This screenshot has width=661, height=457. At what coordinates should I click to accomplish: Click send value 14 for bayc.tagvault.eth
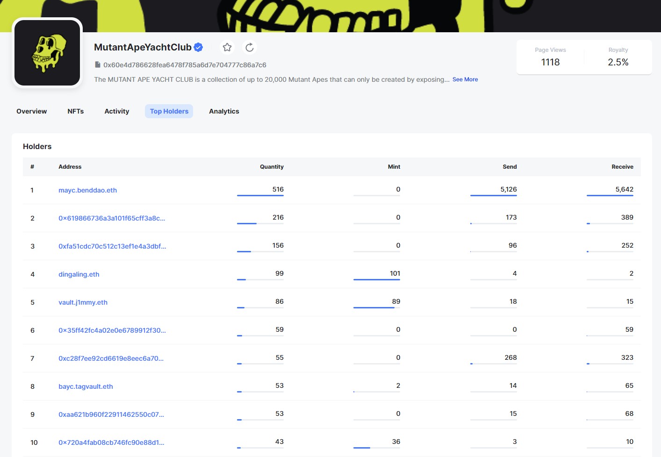click(513, 386)
